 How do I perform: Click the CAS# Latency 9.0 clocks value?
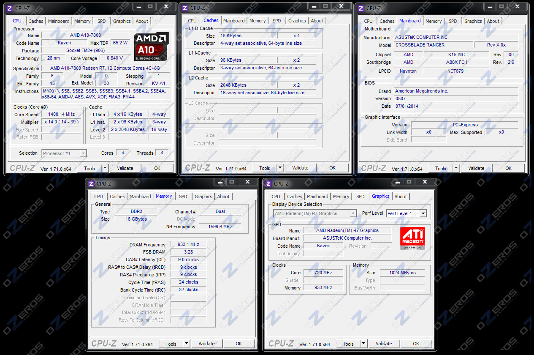[x=188, y=259]
